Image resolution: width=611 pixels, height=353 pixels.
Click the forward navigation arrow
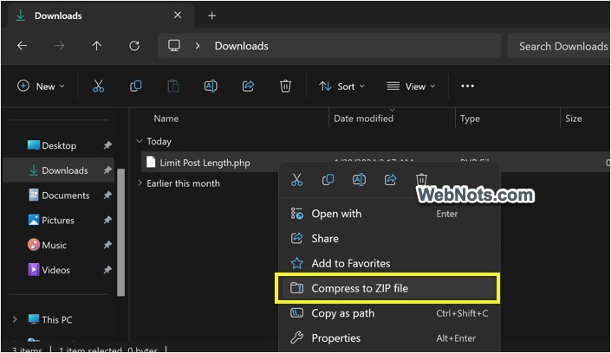(59, 46)
